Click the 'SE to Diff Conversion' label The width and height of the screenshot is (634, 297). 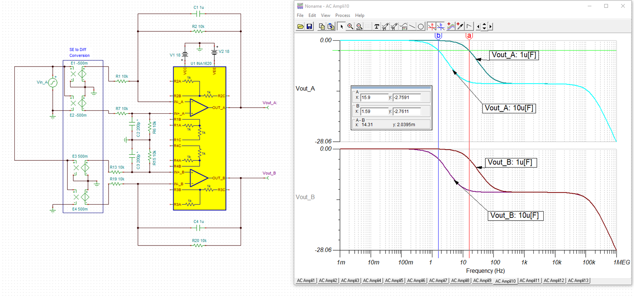(79, 53)
